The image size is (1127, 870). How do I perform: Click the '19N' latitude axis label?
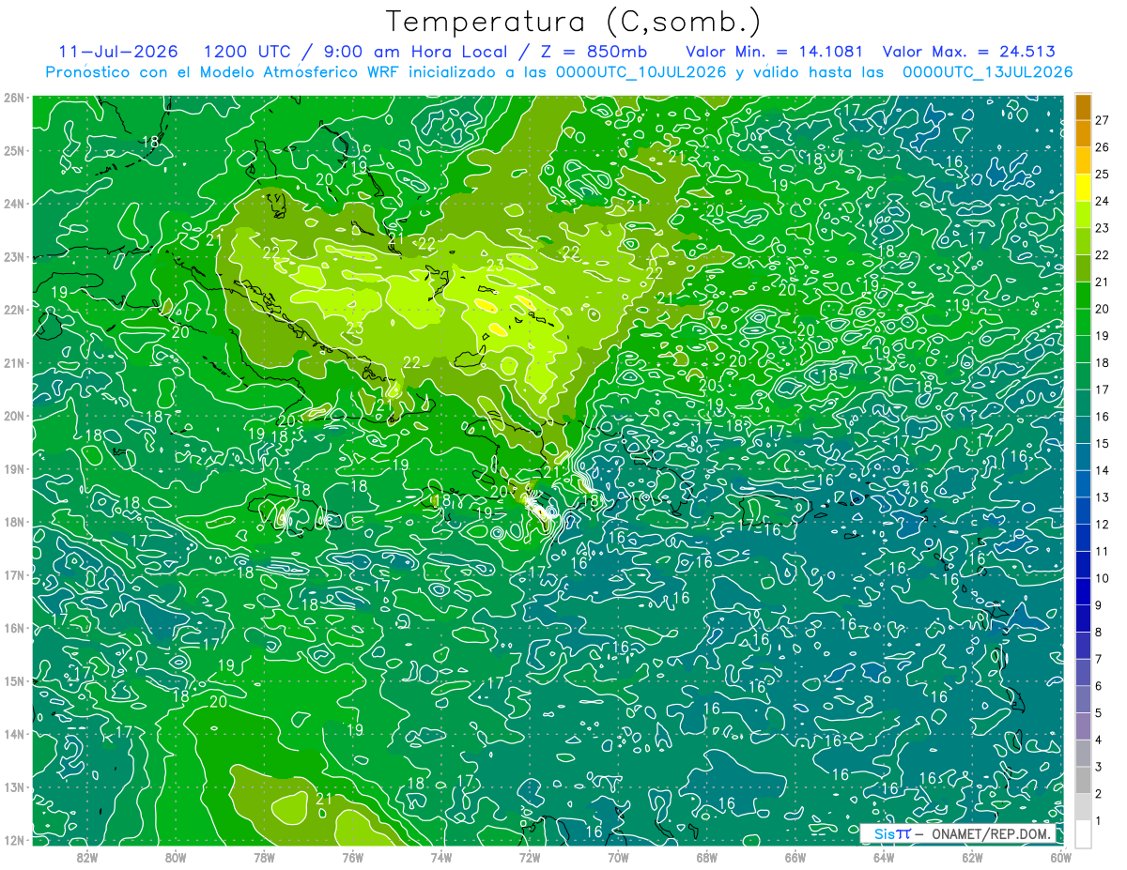coord(14,469)
